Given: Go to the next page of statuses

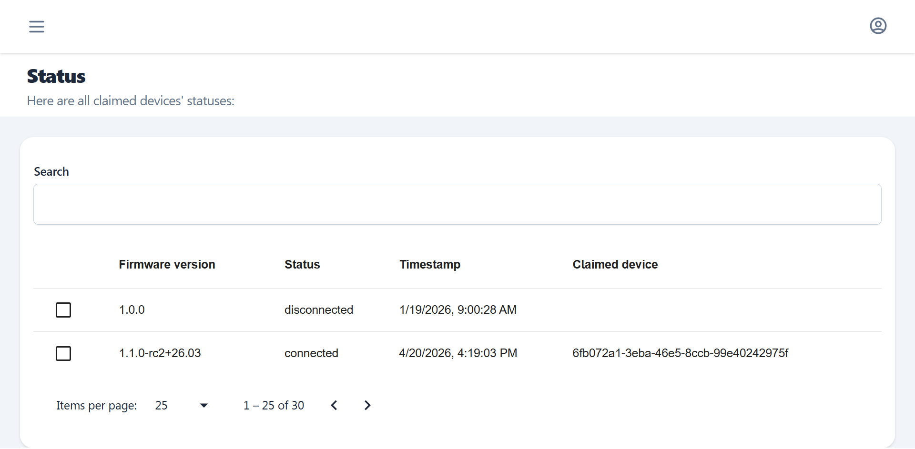Looking at the screenshot, I should pyautogui.click(x=367, y=405).
